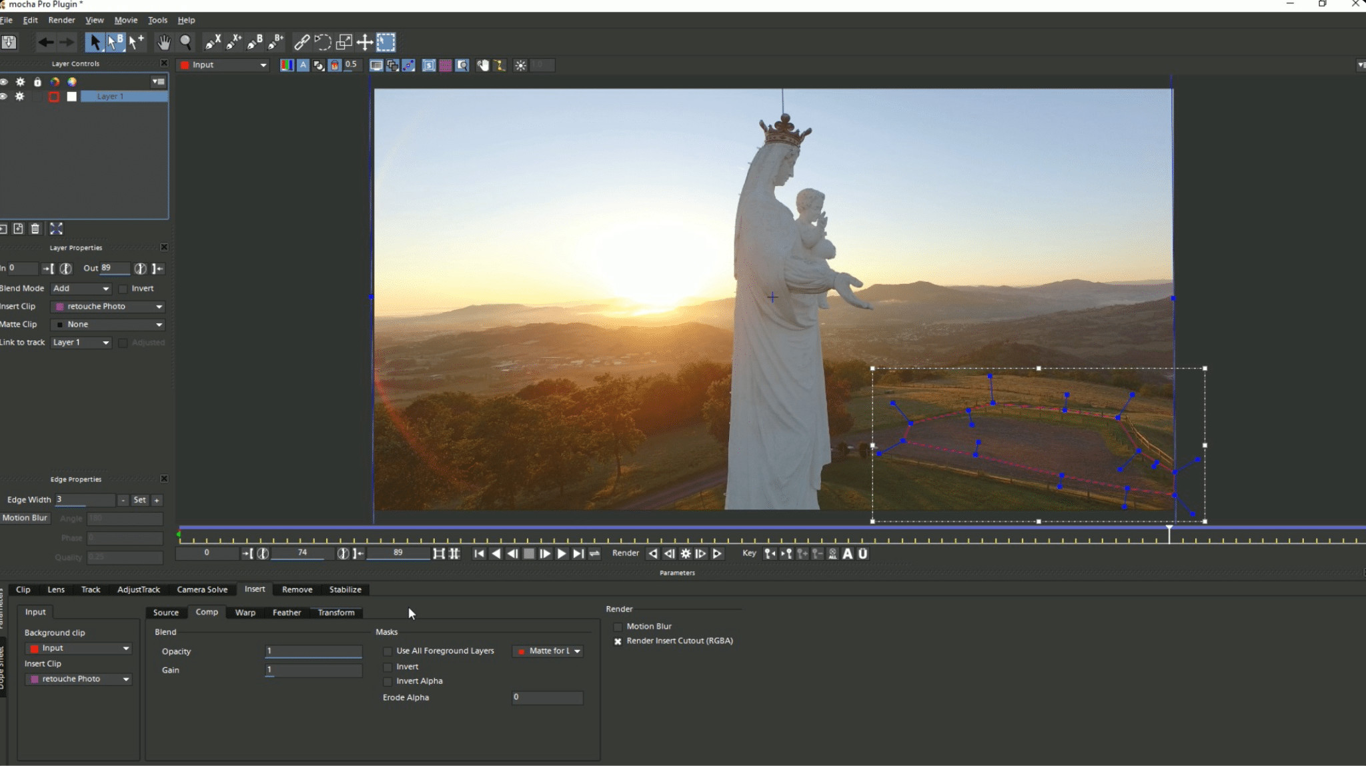Screen dimensions: 1366x766
Task: Click the Edge Width plus button
Action: 157,500
